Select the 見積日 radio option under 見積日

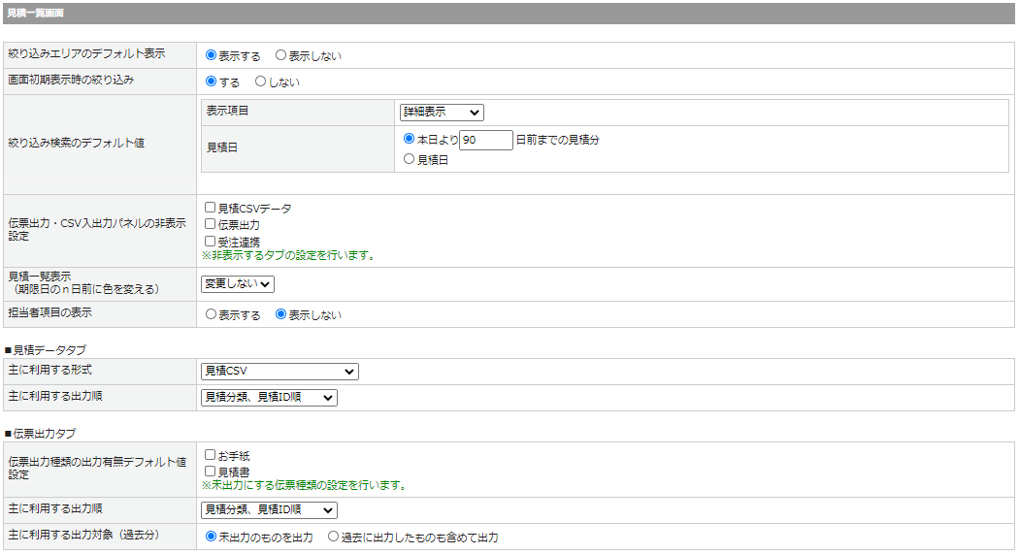click(409, 159)
